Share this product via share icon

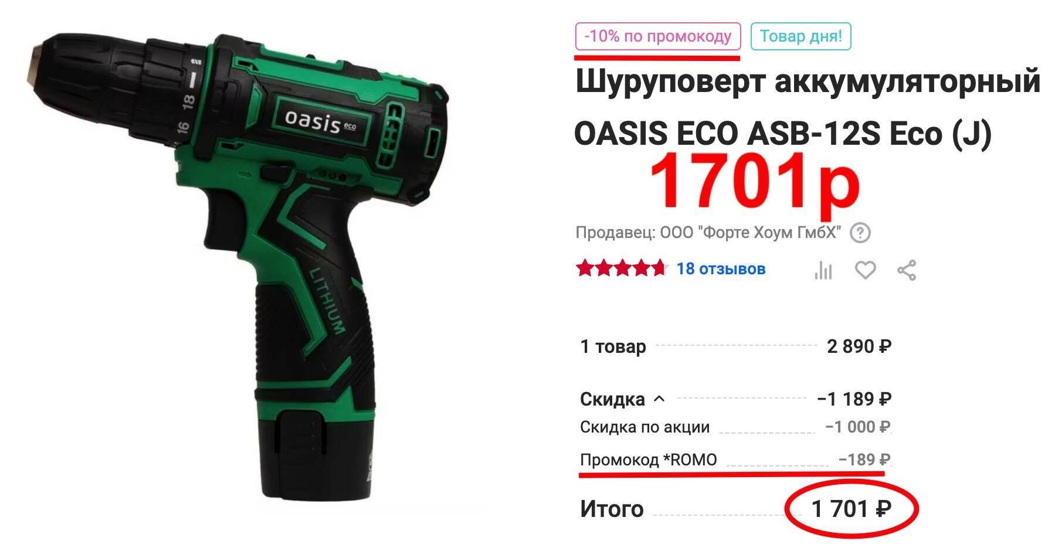[x=907, y=270]
